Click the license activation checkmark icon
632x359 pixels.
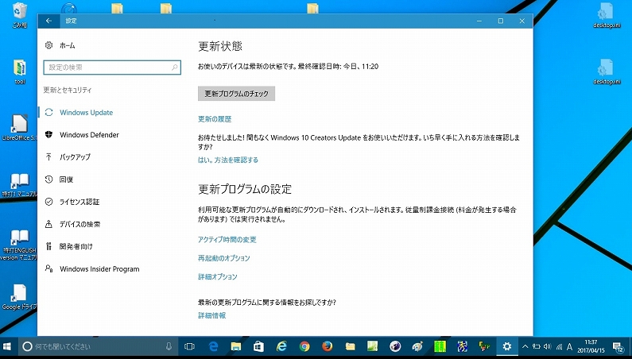click(48, 202)
